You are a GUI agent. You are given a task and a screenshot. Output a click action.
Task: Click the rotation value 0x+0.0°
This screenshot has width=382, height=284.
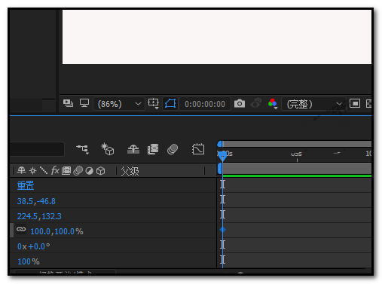33,246
